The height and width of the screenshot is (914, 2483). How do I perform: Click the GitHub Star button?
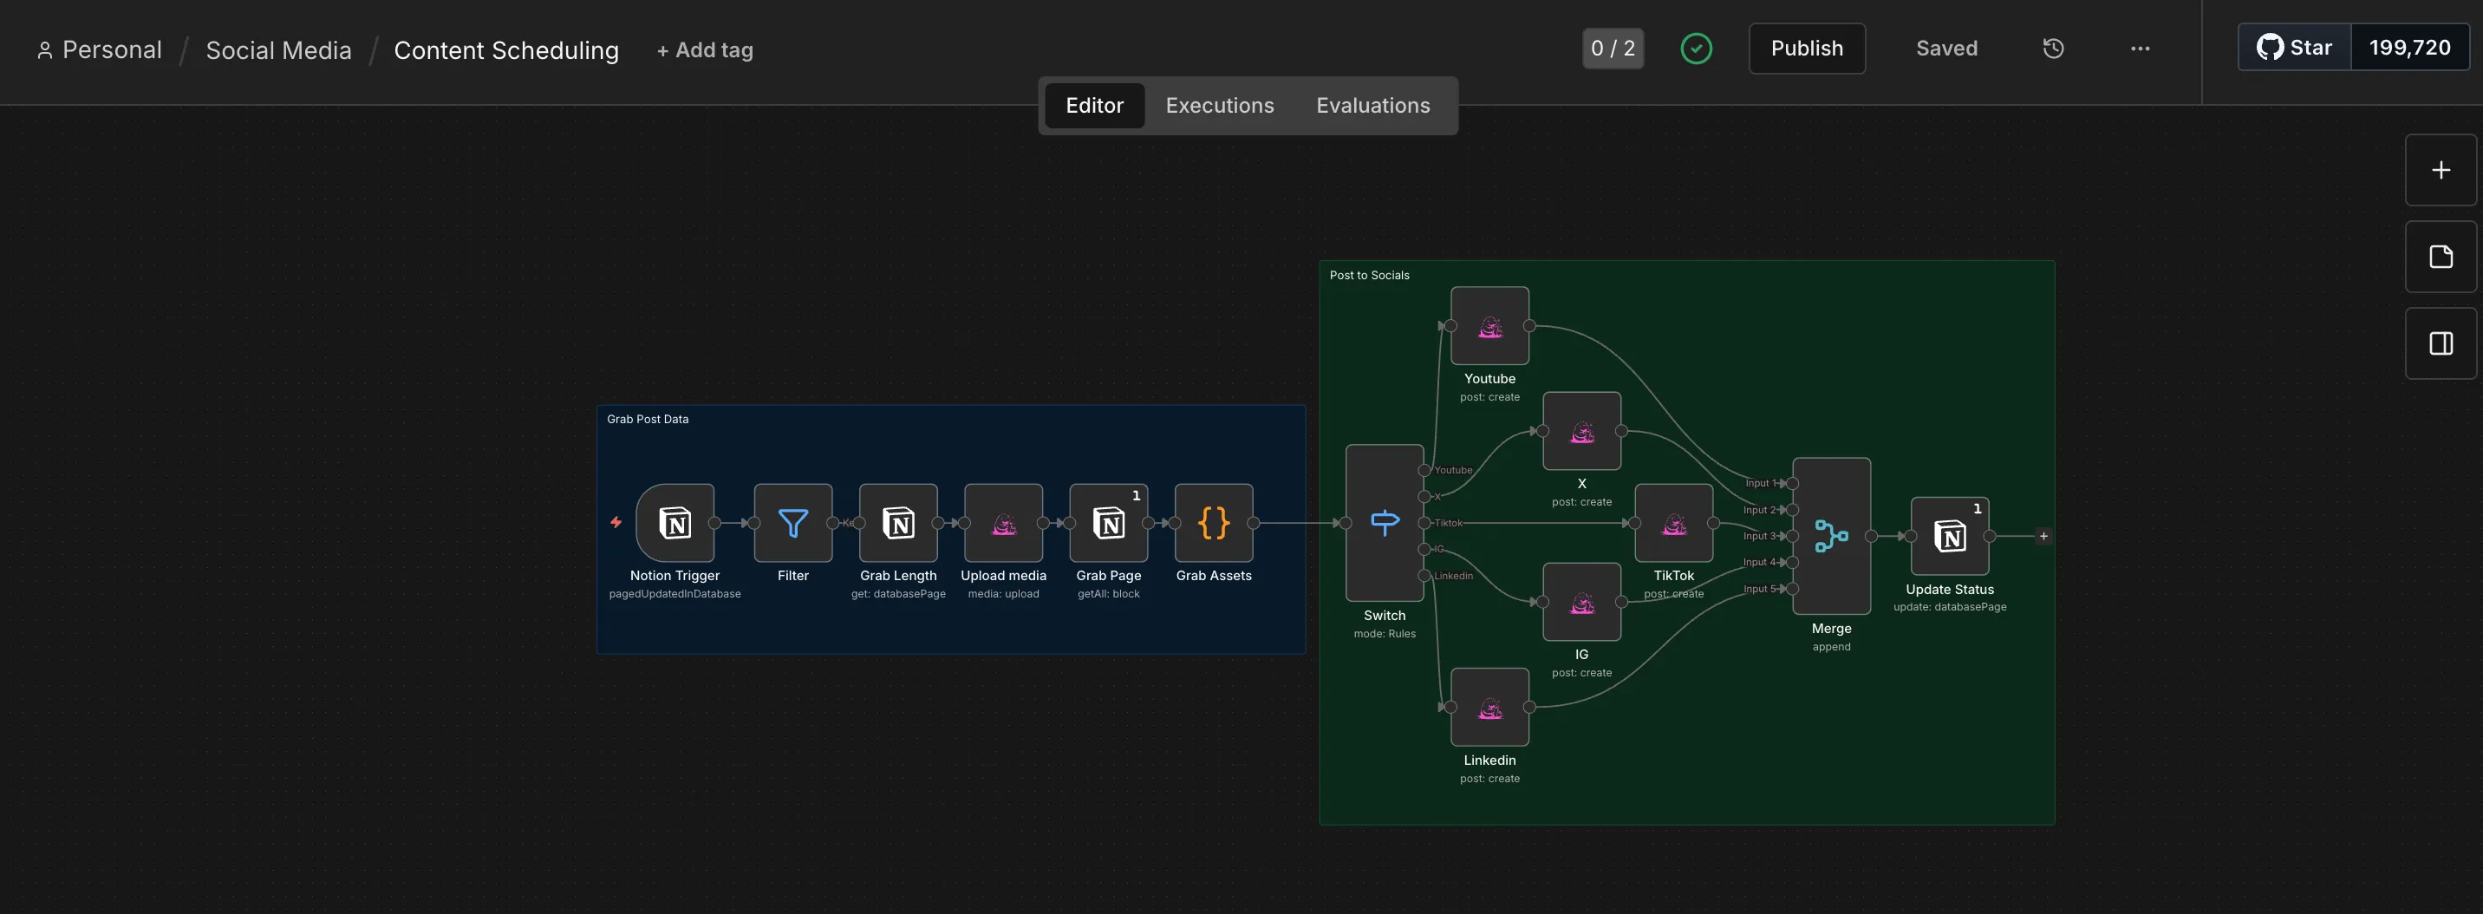[x=2294, y=47]
